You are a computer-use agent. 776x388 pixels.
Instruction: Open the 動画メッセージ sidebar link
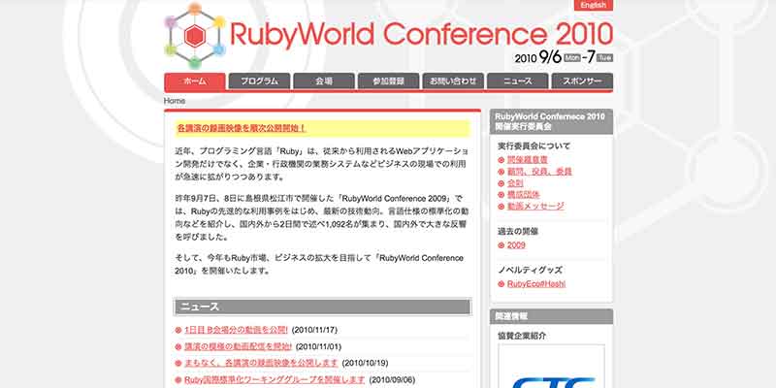pyautogui.click(x=535, y=206)
